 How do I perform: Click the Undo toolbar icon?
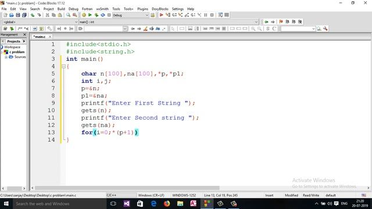[x=33, y=15]
